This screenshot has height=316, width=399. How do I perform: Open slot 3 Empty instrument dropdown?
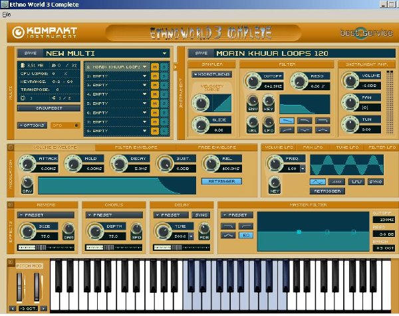pyautogui.click(x=145, y=85)
